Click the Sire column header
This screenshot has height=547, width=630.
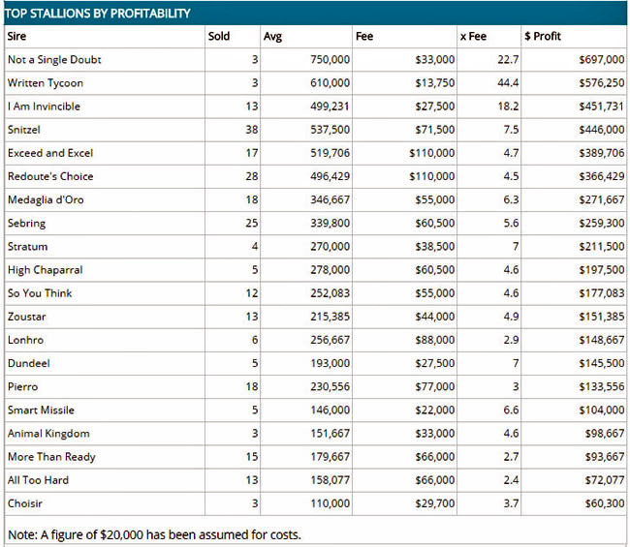click(x=17, y=37)
